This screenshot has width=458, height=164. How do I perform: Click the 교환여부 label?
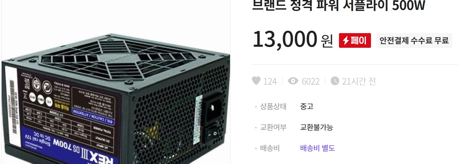pos(273,127)
